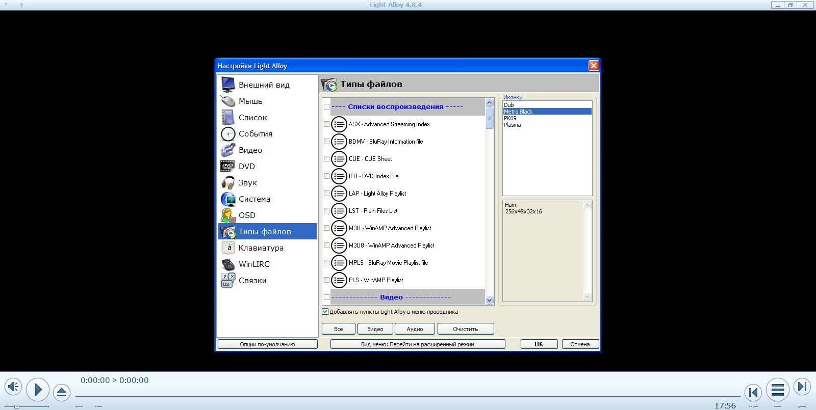
Task: Open the Список settings section
Action: tap(267, 117)
